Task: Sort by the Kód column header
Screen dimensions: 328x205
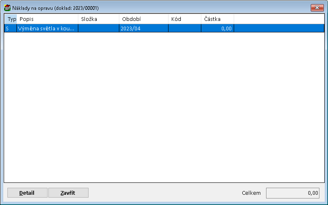Action: (184, 19)
